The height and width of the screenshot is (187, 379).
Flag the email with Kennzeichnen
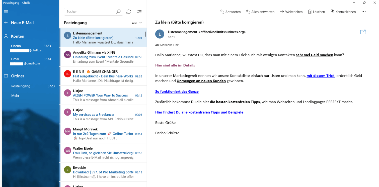[x=343, y=12]
